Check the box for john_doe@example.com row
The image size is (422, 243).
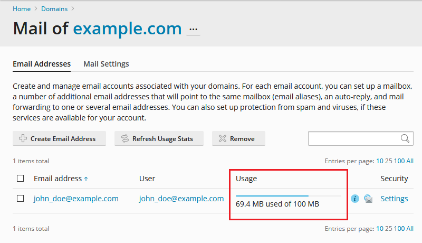(x=21, y=199)
